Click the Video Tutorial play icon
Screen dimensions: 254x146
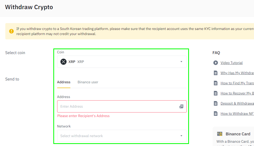coord(215,63)
